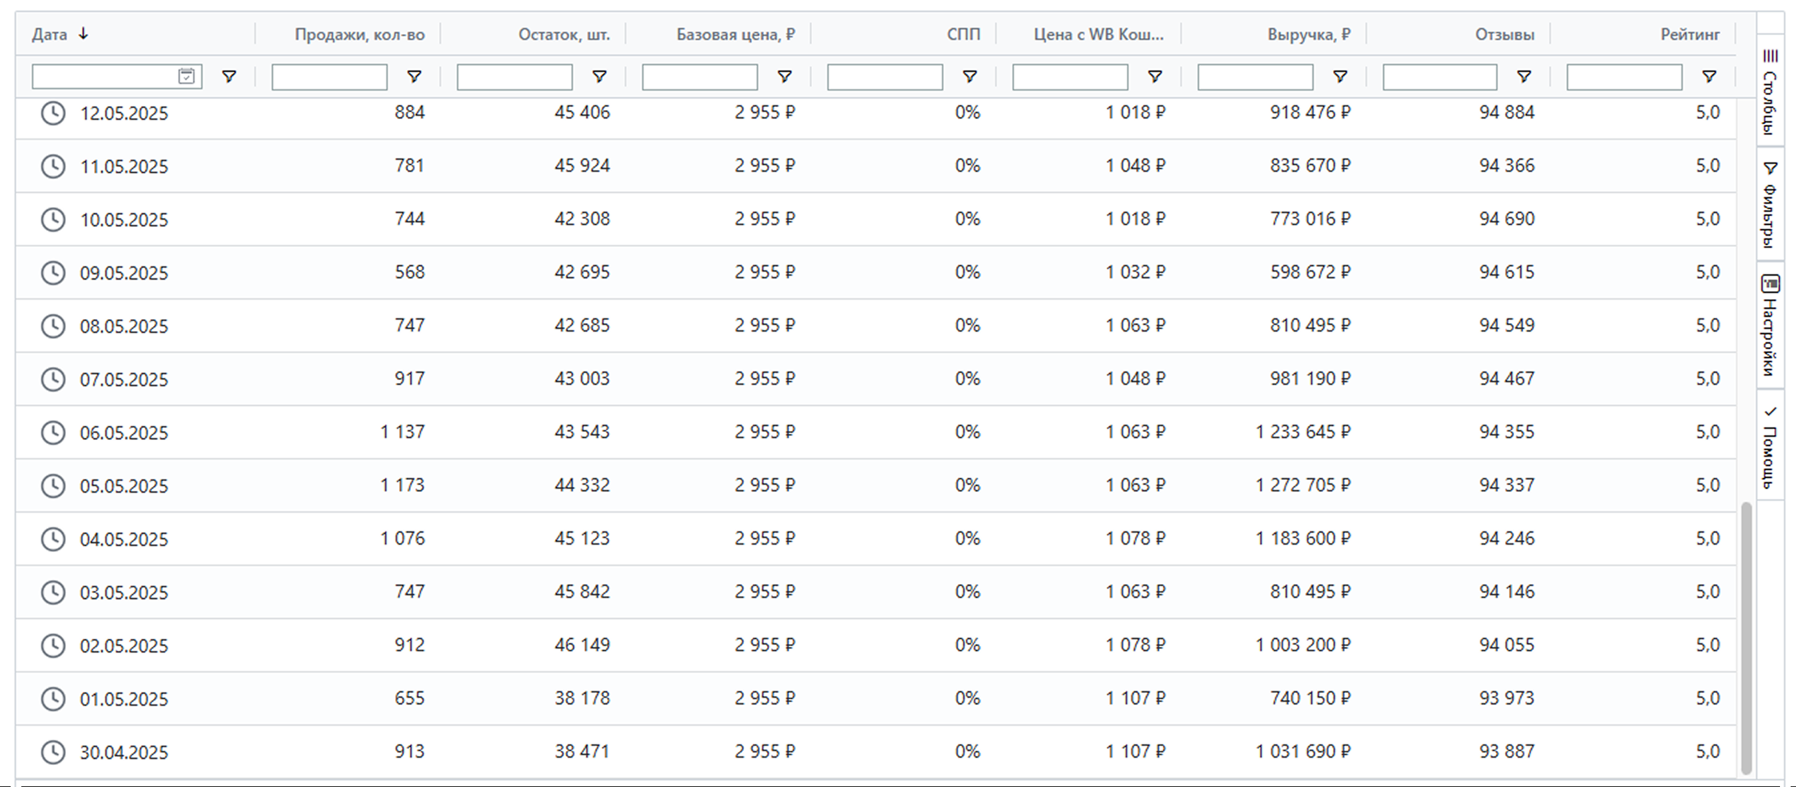Click the vertical table scrollbar thumb
The image size is (1796, 787).
point(1746,637)
